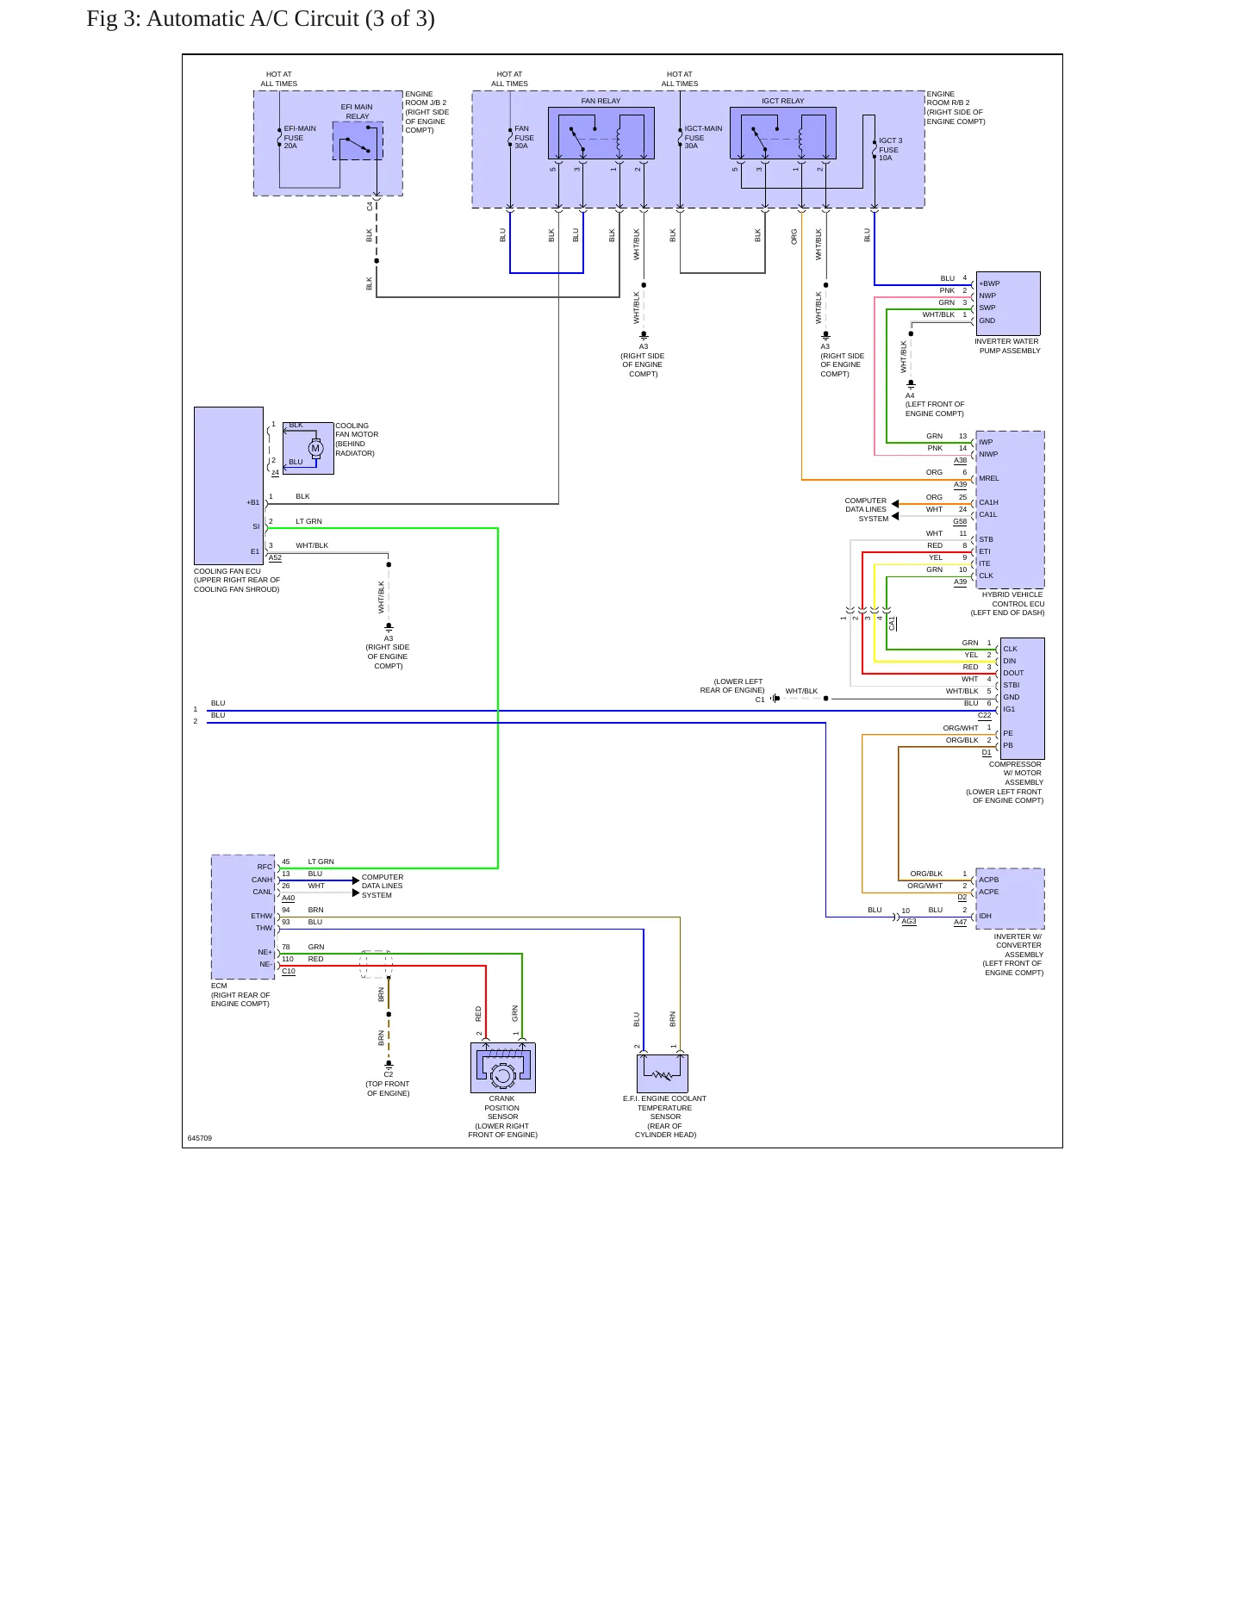Viewport: 1245px width, 1611px height.
Task: Click the 'DOUT' terminal on the compressor
Action: tap(1013, 673)
